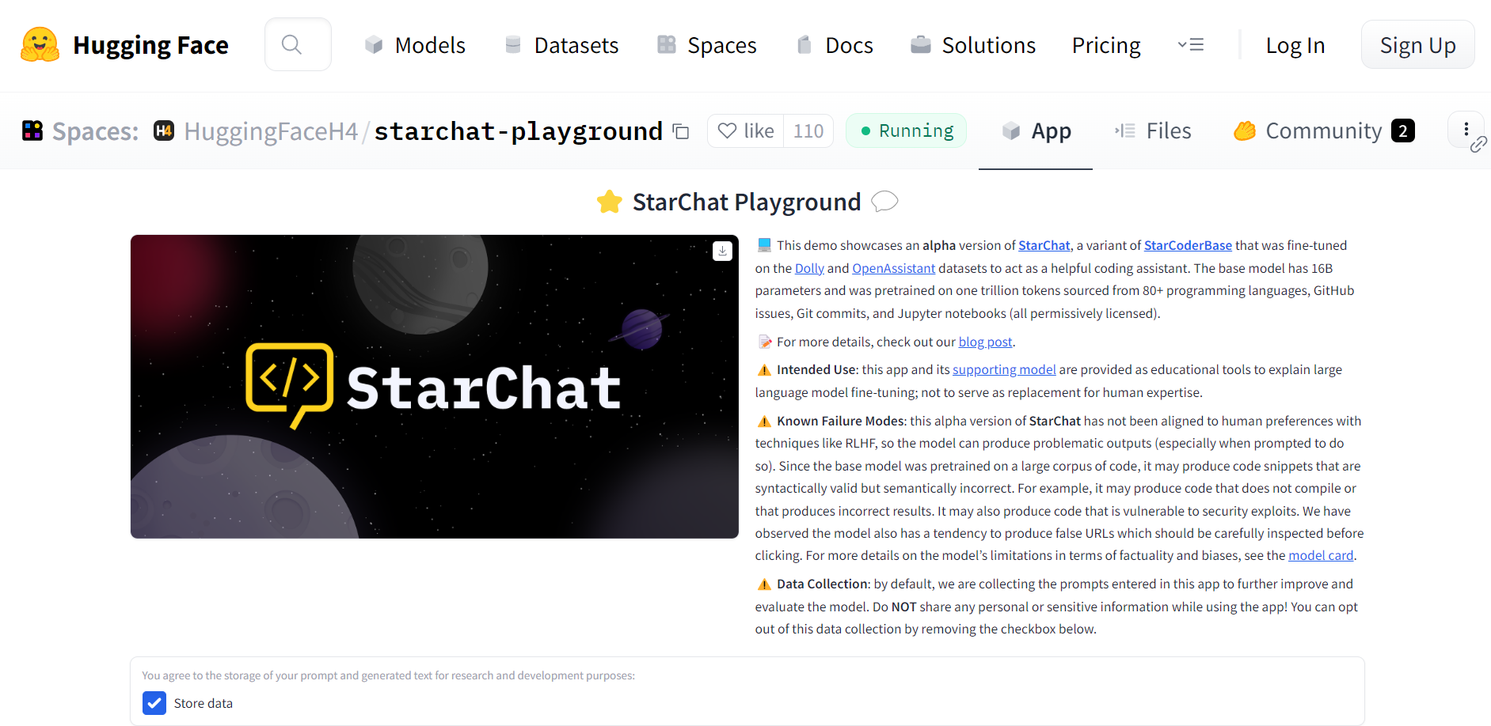Click the HuggingFaceH4 organization avatar
This screenshot has width=1491, height=726.
[163, 130]
